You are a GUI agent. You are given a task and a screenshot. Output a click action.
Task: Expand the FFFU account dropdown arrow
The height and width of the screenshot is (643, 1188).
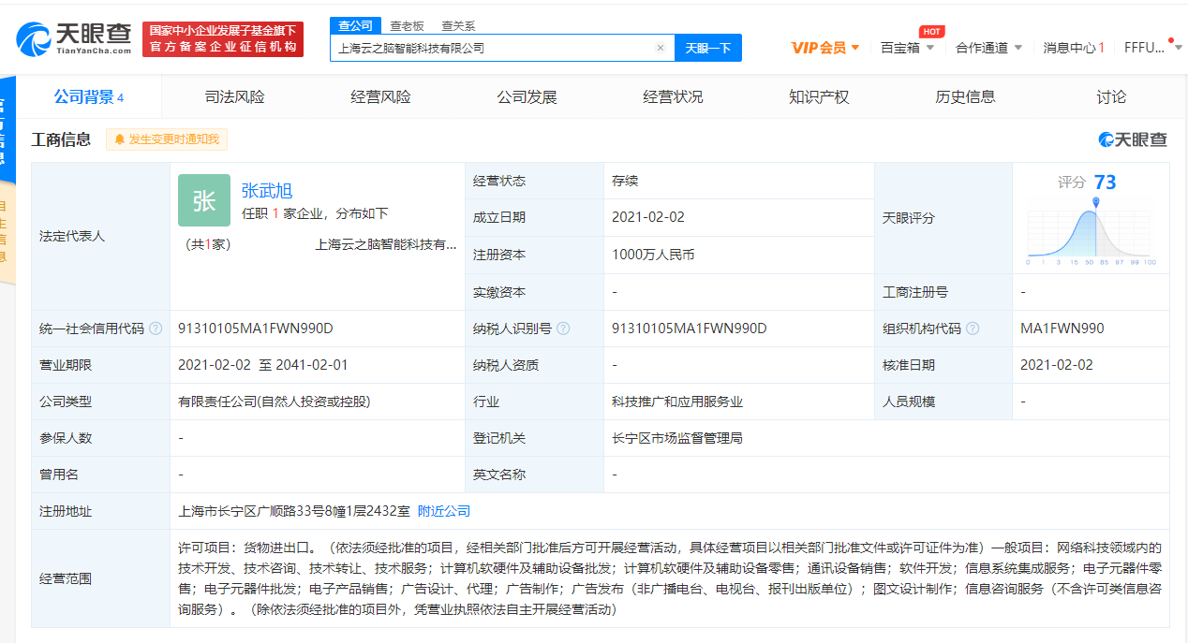point(1179,48)
